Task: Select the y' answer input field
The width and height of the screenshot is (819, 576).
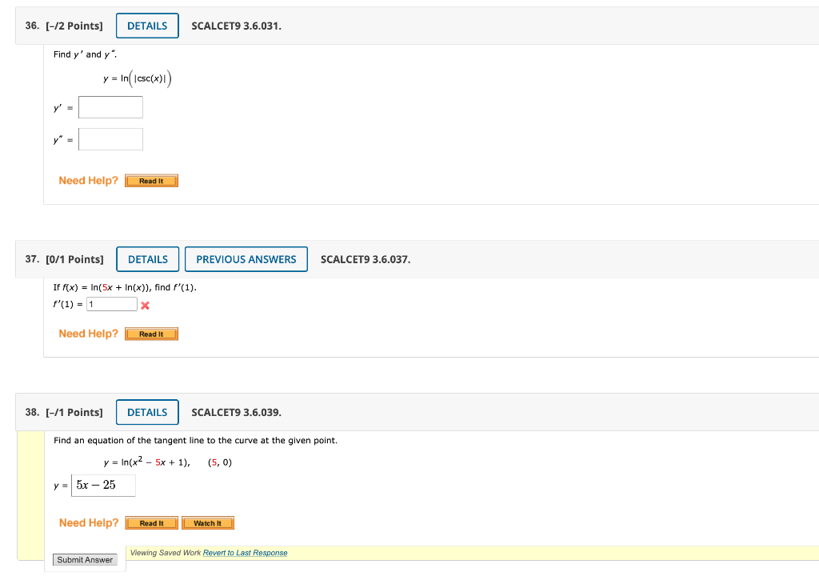Action: tap(110, 106)
